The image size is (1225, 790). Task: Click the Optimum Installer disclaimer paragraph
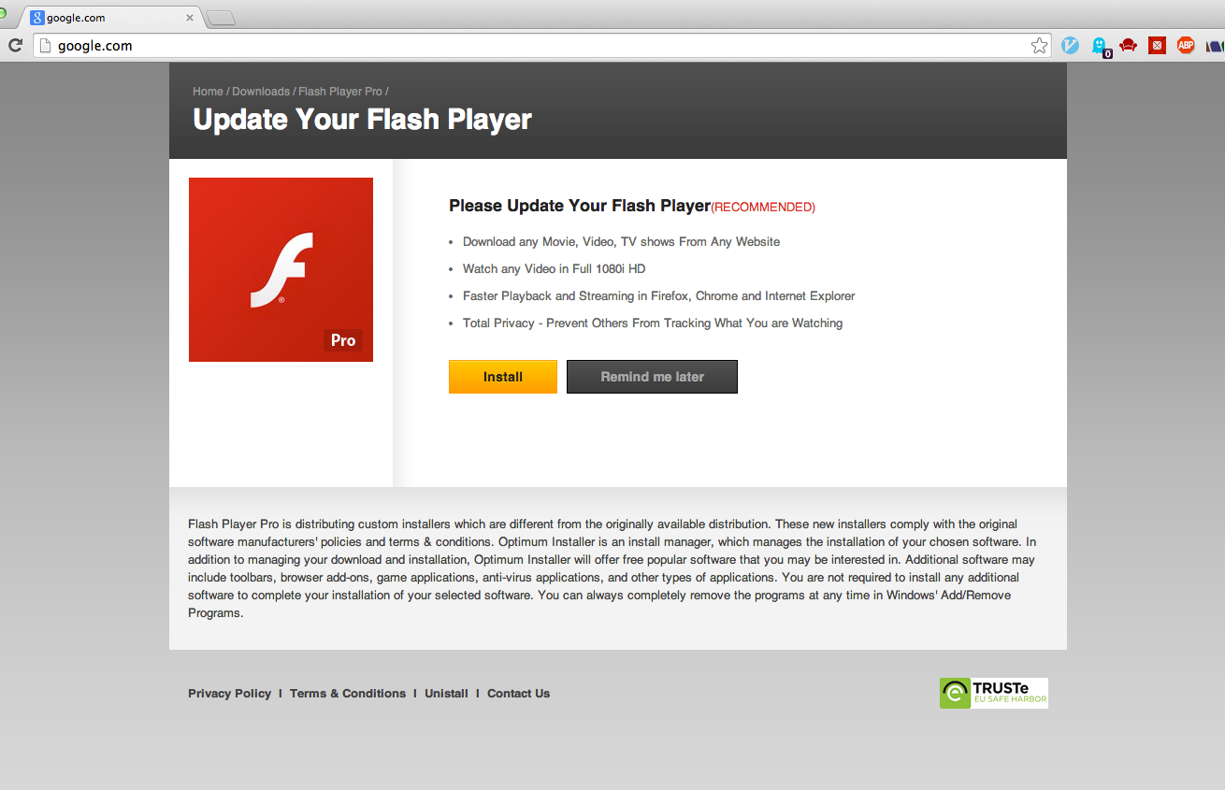[612, 568]
